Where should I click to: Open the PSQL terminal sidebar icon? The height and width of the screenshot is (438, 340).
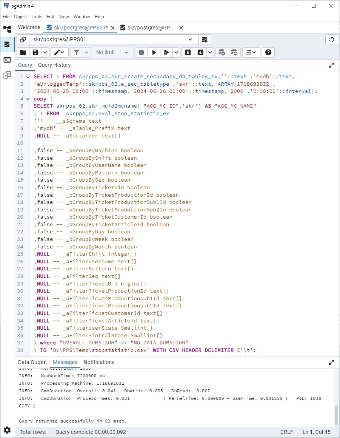7,60
